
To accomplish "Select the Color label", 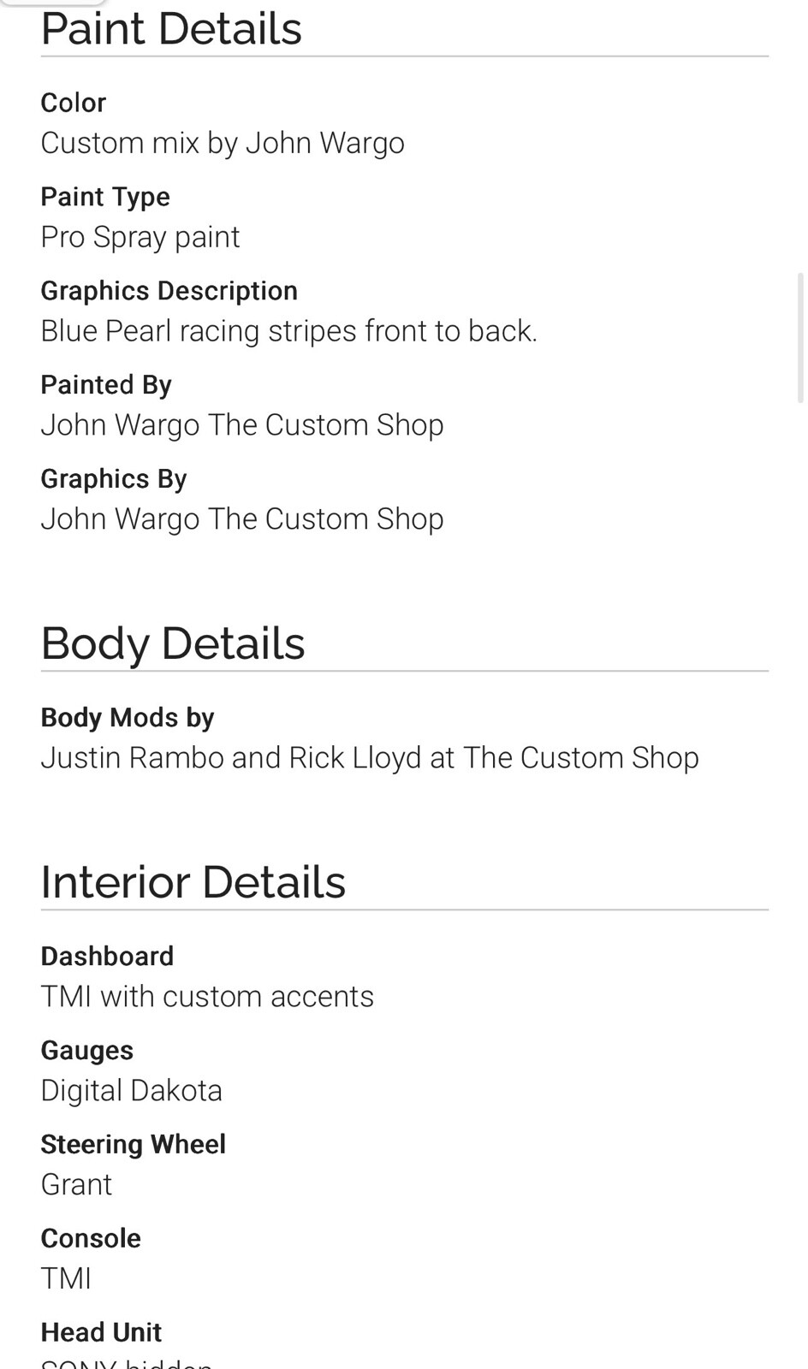I will [x=74, y=103].
